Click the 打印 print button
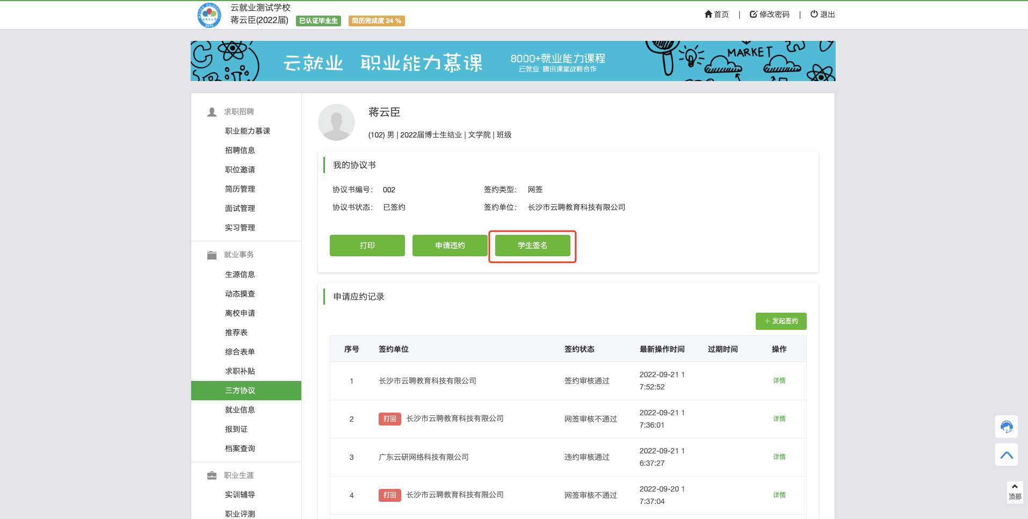 coord(367,246)
